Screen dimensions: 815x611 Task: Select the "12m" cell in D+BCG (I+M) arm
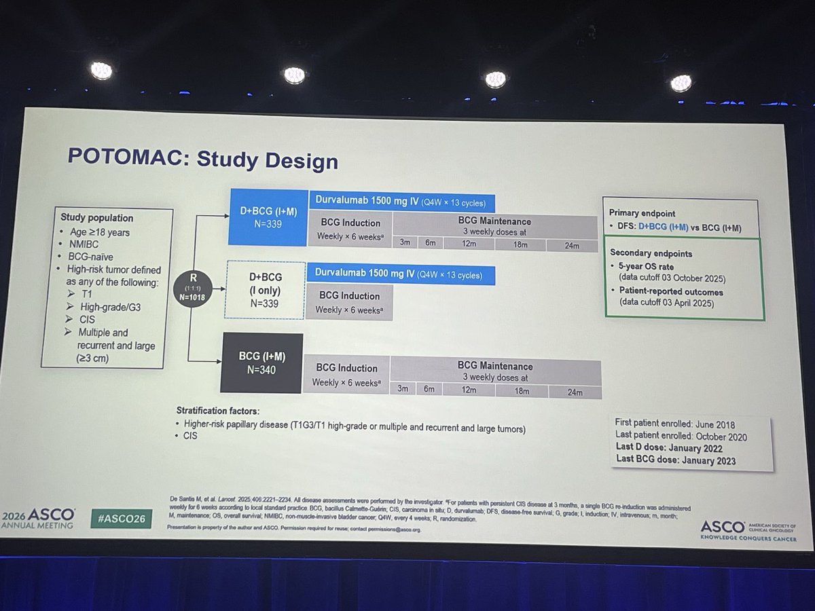point(470,245)
